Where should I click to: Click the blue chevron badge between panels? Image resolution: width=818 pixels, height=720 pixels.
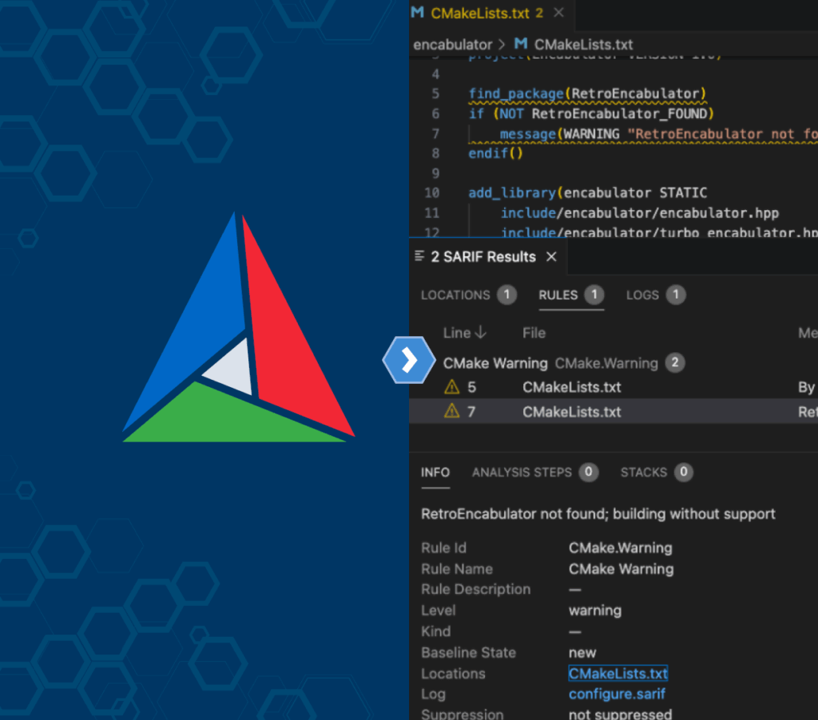click(409, 360)
